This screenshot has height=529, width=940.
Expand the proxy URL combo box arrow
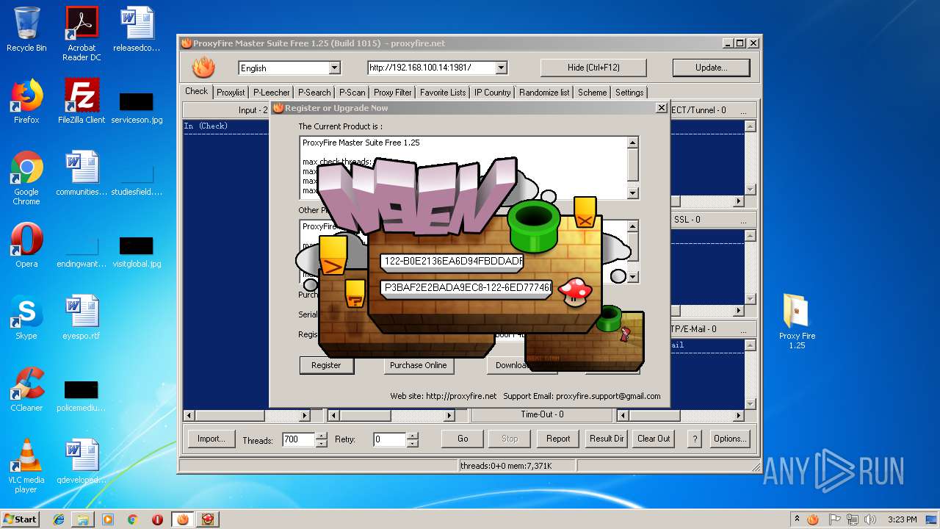coord(501,68)
